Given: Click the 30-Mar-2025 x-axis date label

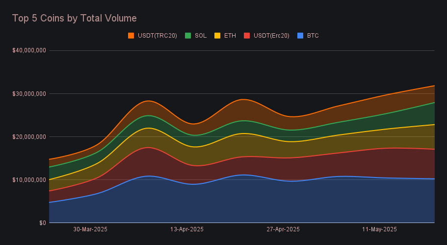Looking at the screenshot, I should tap(90, 229).
